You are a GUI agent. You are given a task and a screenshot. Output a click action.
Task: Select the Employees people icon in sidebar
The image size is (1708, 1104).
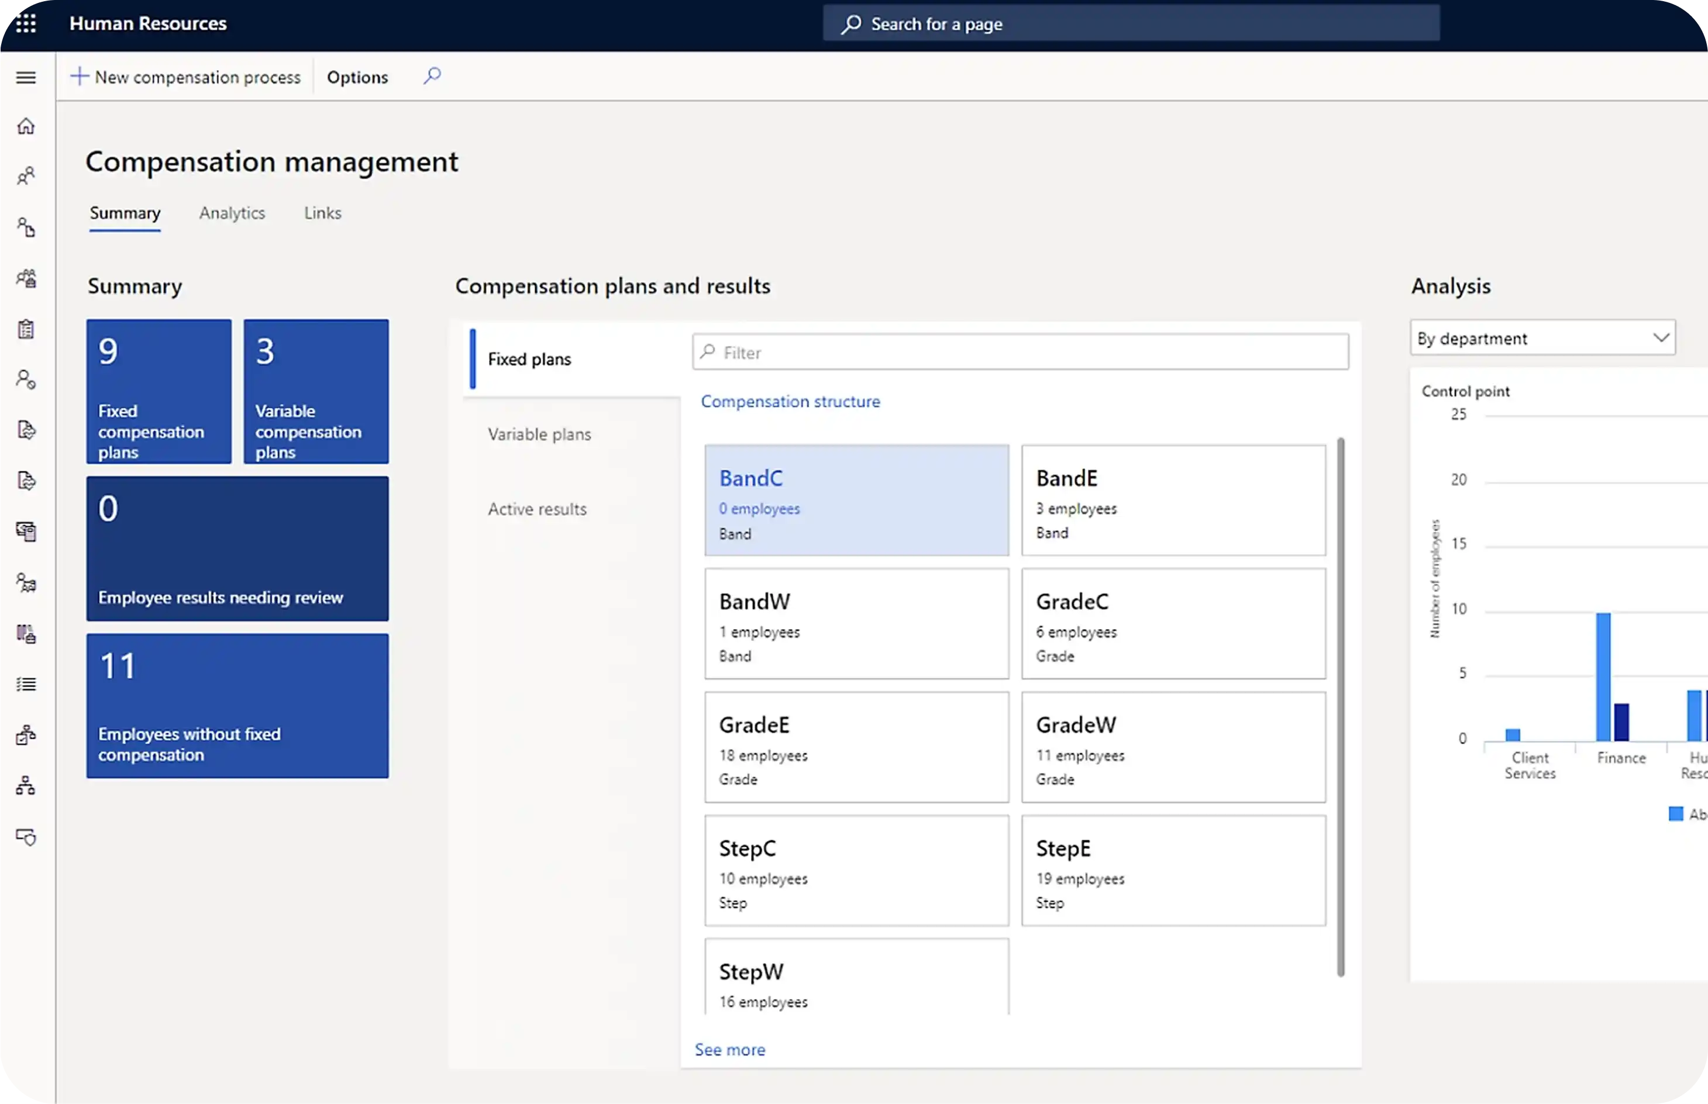tap(26, 175)
